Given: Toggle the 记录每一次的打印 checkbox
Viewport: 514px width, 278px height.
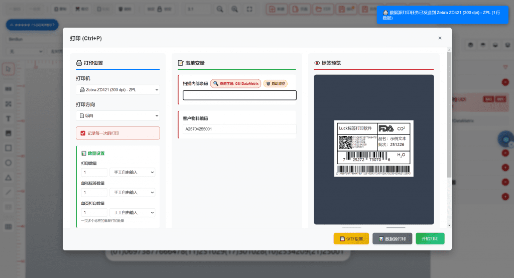Looking at the screenshot, I should (83, 133).
